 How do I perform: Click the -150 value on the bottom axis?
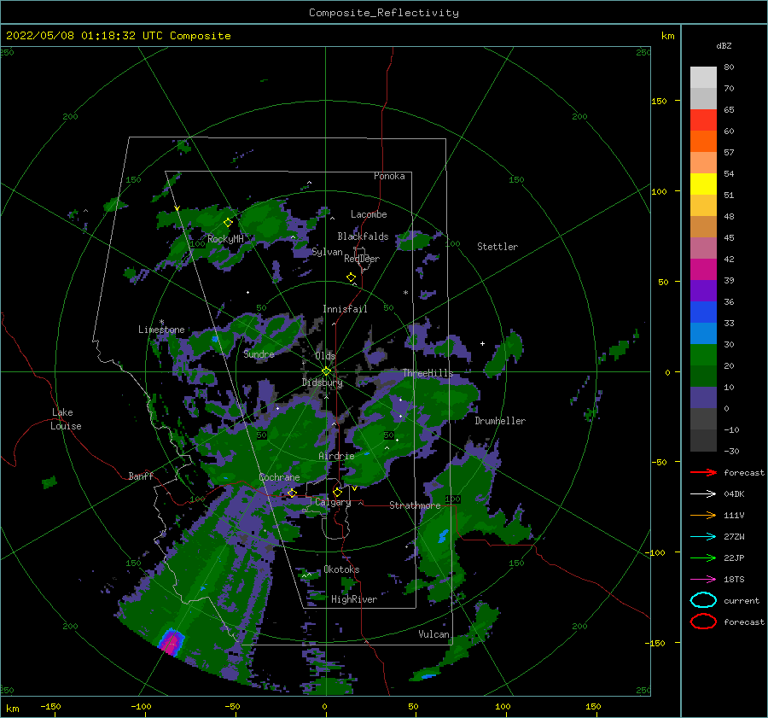[50, 707]
